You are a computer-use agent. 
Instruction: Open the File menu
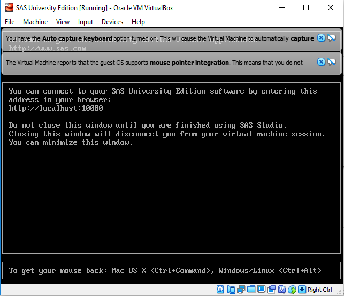[10, 22]
